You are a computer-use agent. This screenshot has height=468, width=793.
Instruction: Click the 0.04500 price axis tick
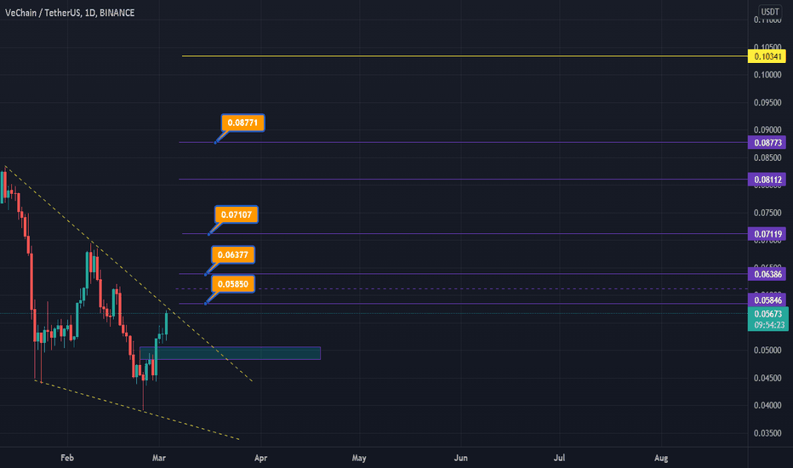(x=767, y=378)
